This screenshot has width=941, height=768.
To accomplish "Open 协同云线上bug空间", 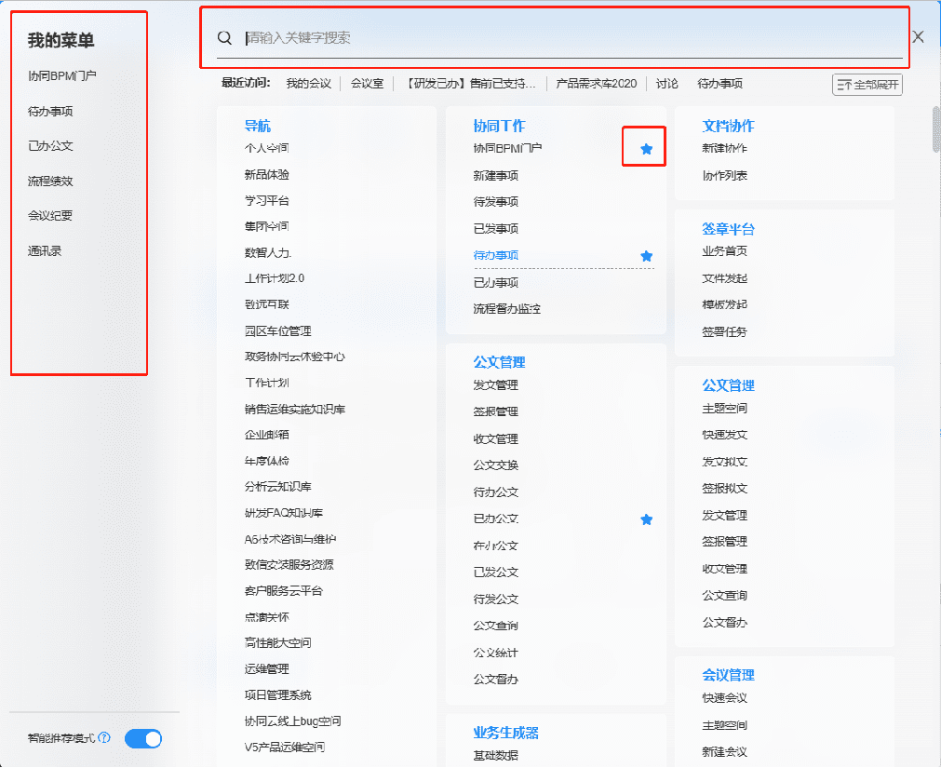I will (x=293, y=721).
